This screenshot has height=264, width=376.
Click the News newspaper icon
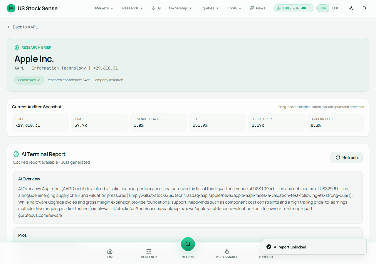coord(252,8)
